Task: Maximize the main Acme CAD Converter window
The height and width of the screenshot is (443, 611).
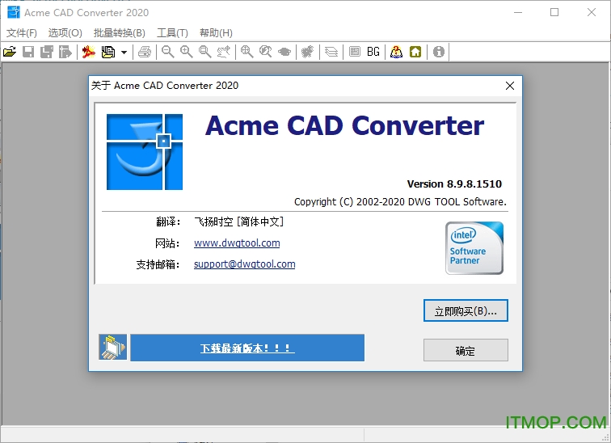Action: pos(554,12)
